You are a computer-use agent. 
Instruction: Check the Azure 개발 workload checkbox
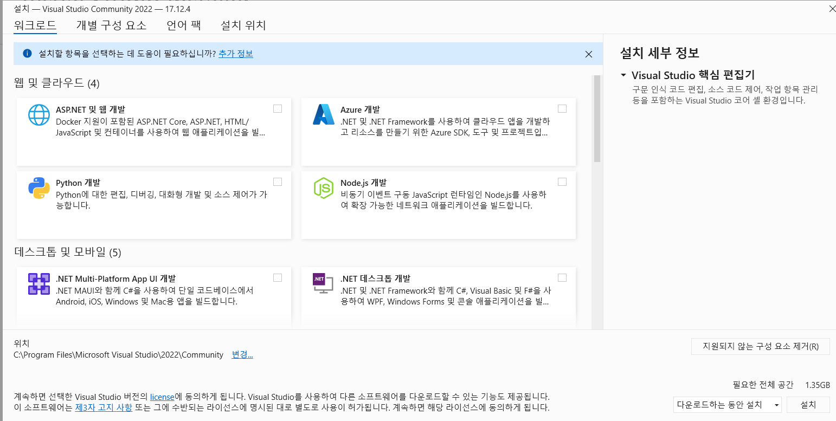(562, 108)
